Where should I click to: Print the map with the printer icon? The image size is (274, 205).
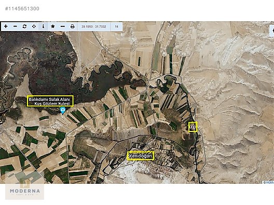(x=72, y=26)
